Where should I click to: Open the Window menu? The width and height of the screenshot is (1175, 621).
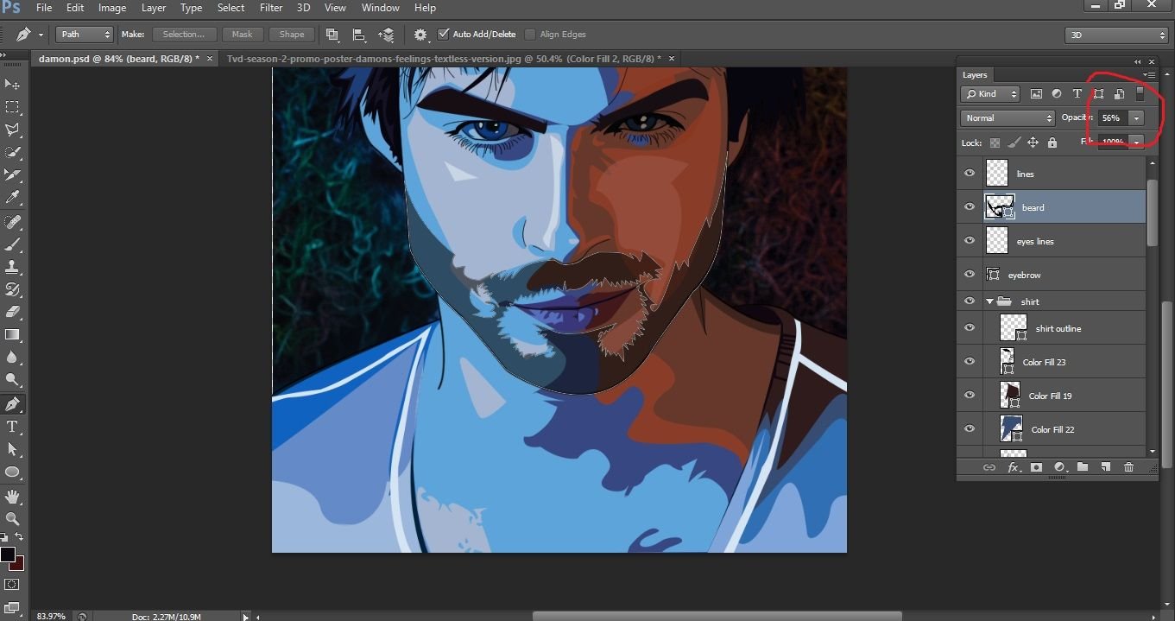381,8
